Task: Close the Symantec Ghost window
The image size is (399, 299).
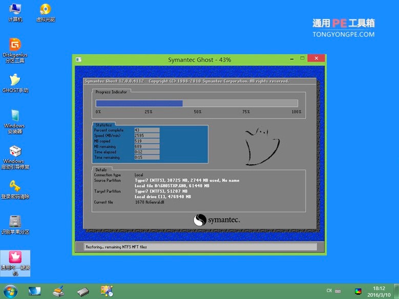Action: (316, 58)
